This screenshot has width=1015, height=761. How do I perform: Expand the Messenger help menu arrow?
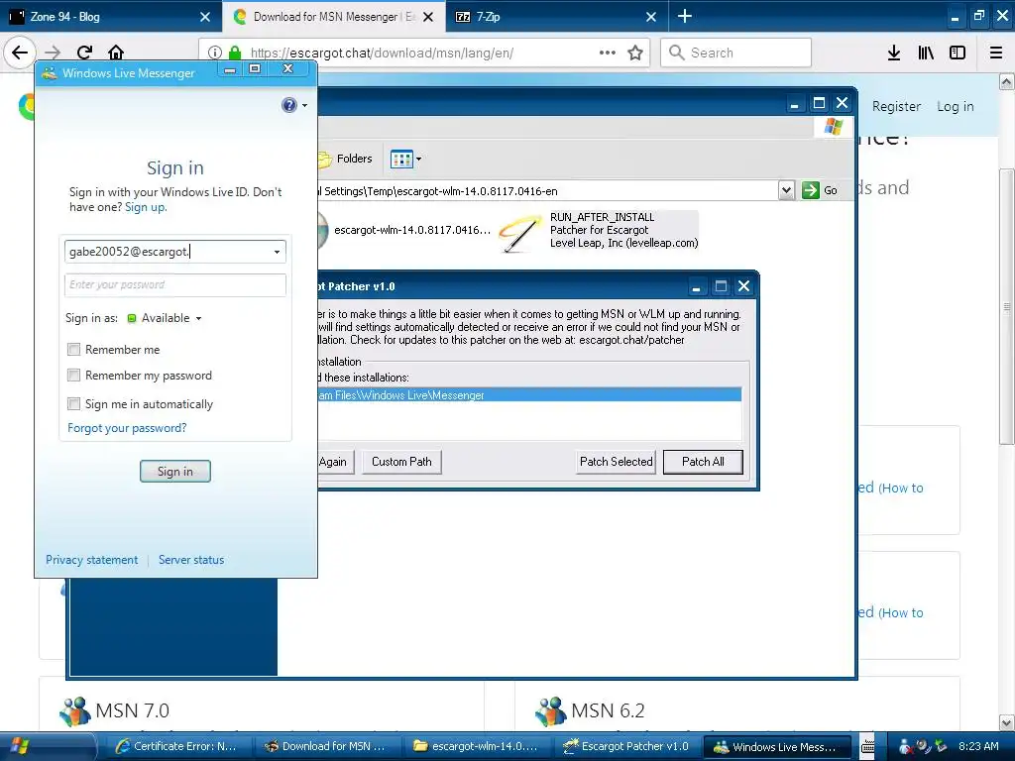click(x=305, y=105)
